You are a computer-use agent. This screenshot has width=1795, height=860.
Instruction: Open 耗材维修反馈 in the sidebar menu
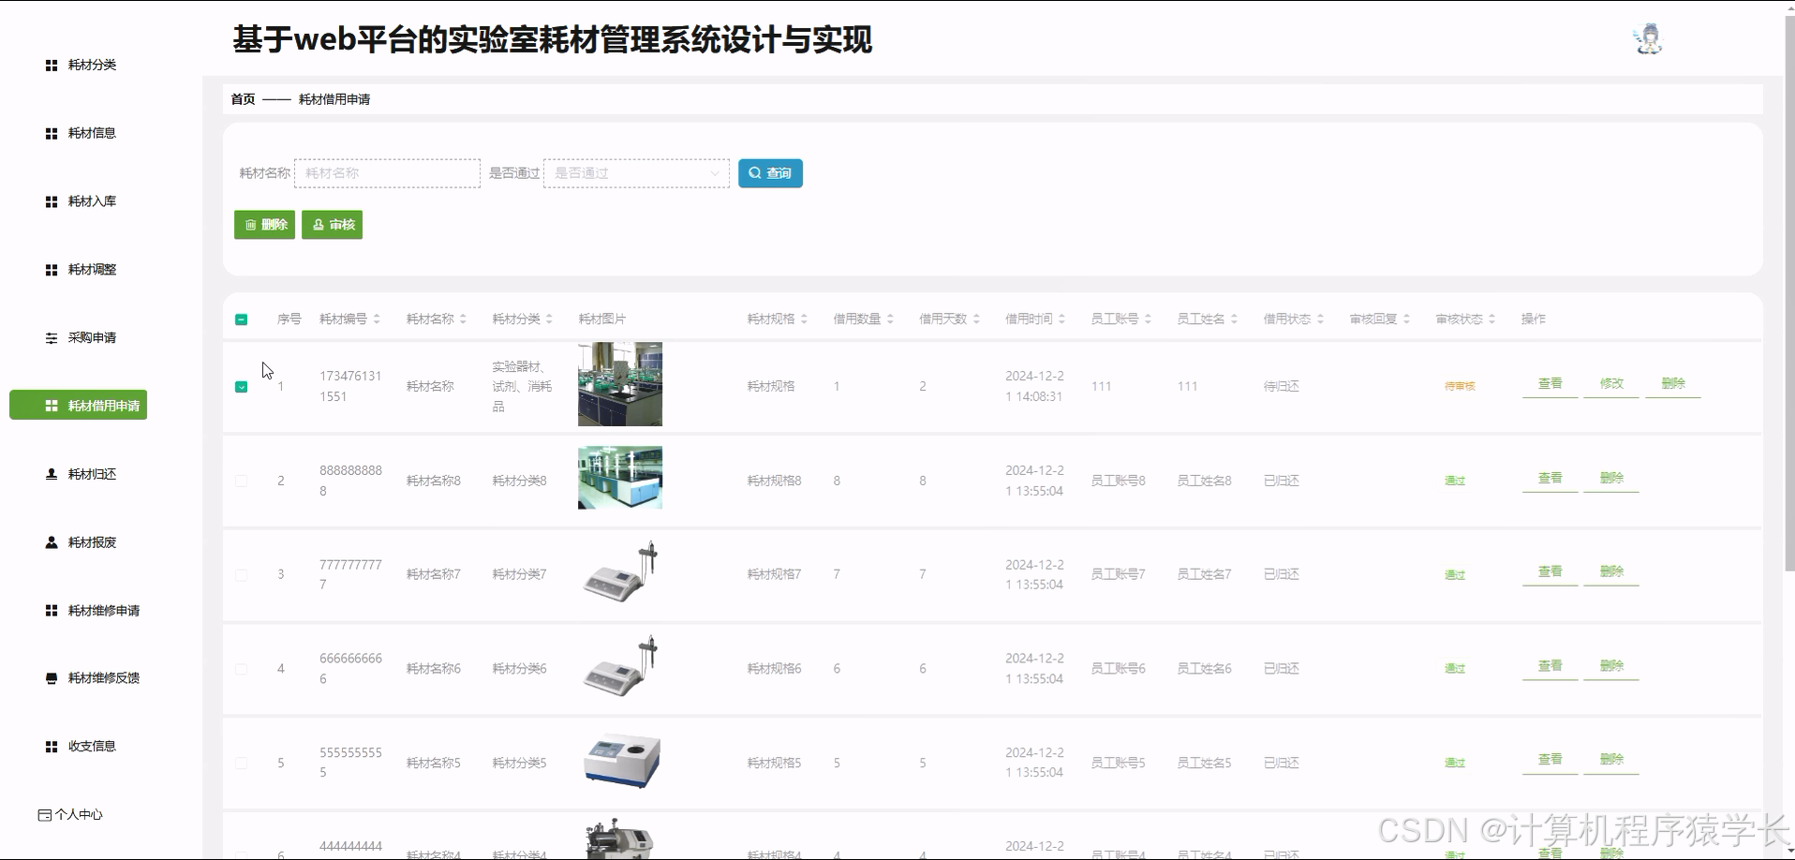click(x=101, y=677)
